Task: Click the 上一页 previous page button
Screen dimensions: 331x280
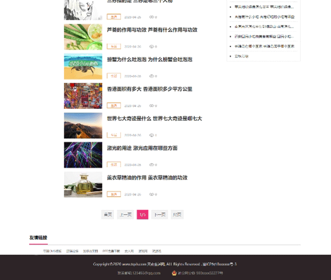Action: coord(125,215)
